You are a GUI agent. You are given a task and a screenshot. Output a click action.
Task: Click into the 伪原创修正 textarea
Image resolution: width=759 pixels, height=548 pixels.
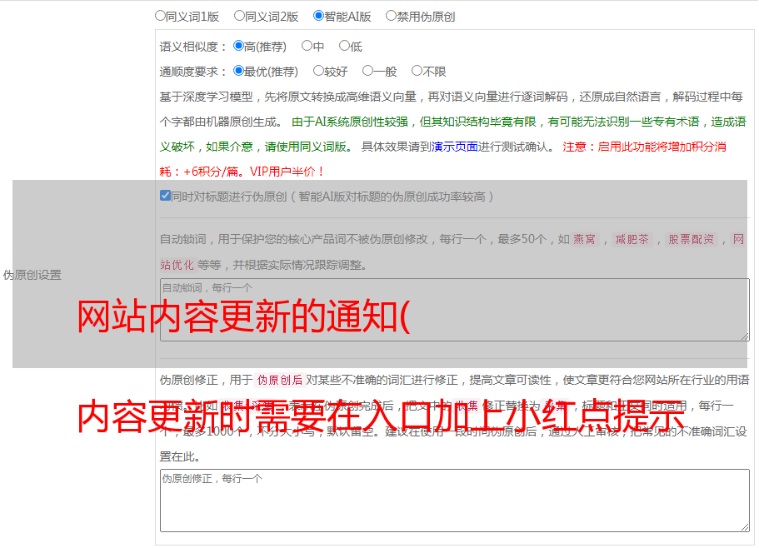[455, 501]
